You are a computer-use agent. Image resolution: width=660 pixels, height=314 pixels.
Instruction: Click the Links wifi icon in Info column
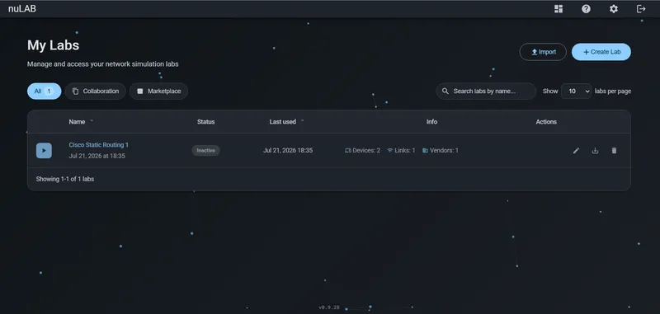(x=390, y=151)
